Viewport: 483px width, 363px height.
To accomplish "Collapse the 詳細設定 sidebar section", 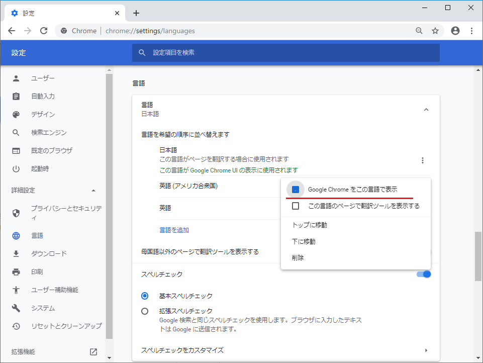I will [93, 191].
